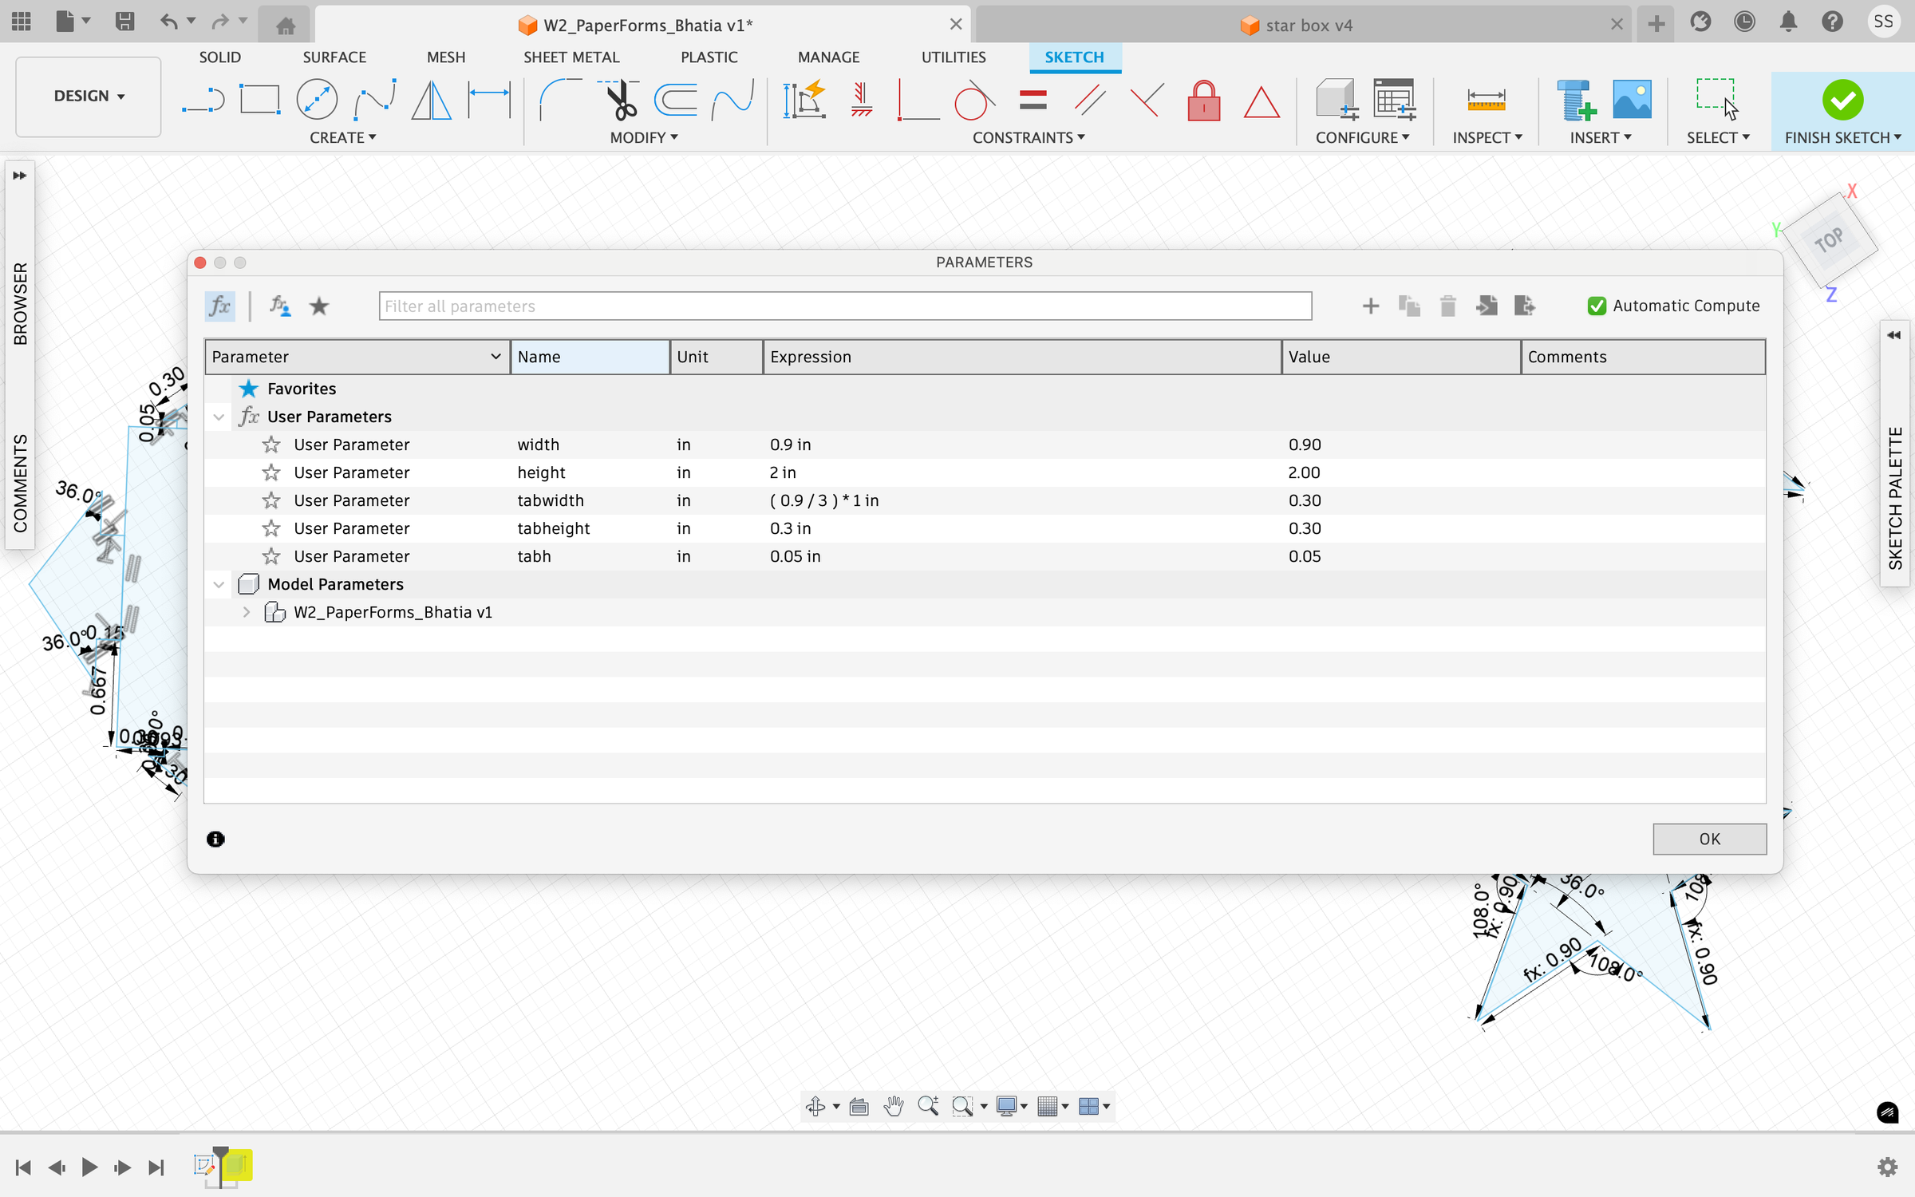This screenshot has width=1915, height=1197.
Task: Add a new user parameter with plus icon
Action: point(1370,306)
